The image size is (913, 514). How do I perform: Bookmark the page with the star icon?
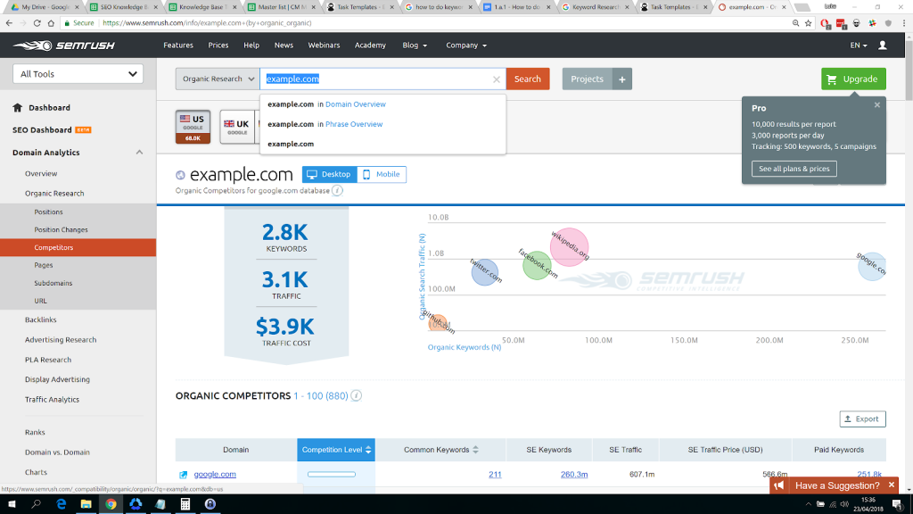click(x=808, y=23)
